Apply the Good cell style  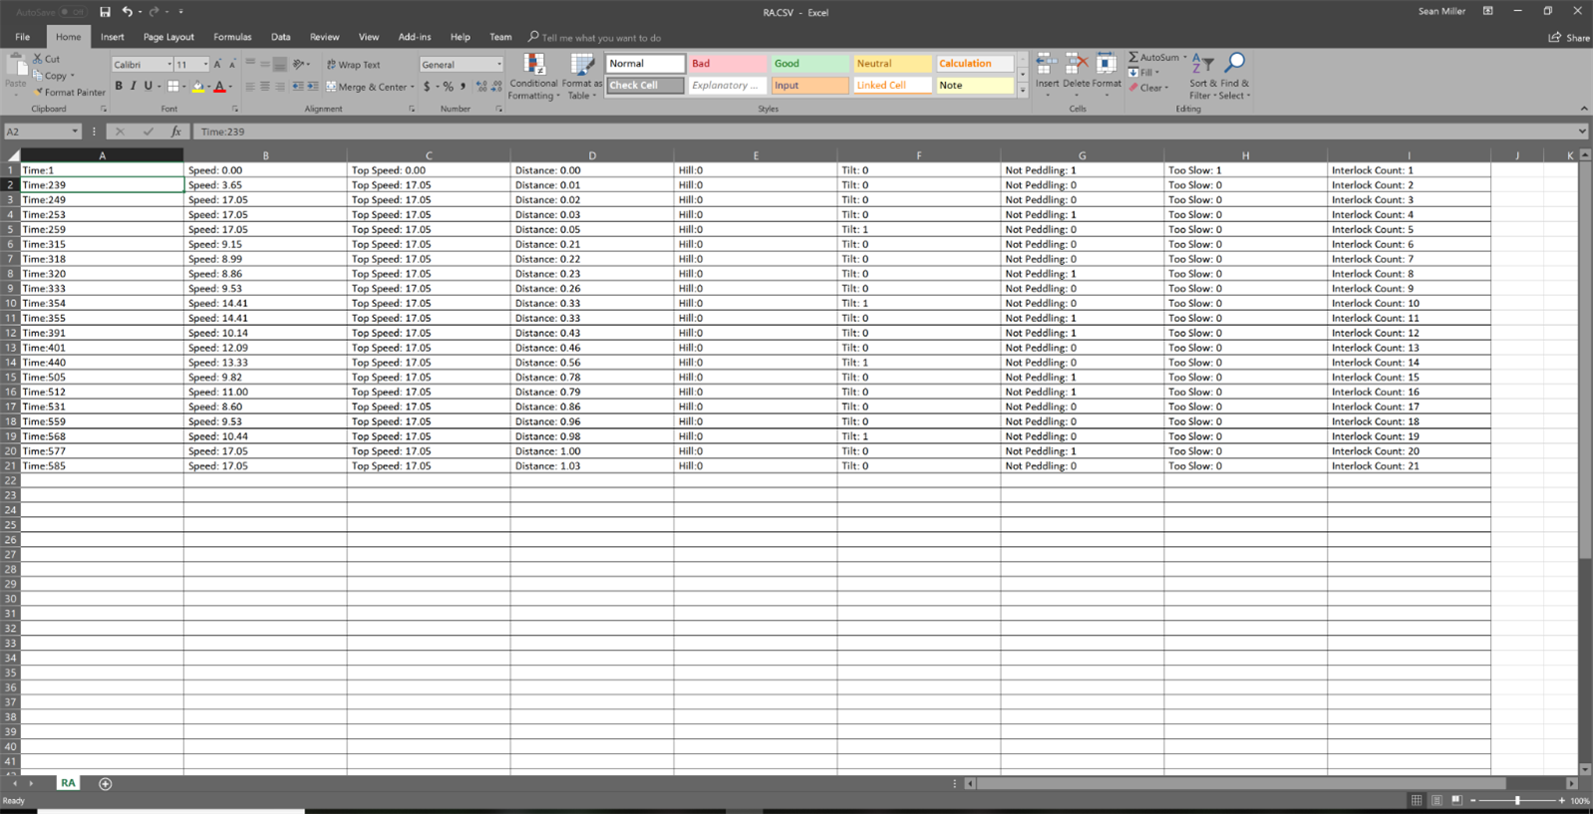(808, 64)
